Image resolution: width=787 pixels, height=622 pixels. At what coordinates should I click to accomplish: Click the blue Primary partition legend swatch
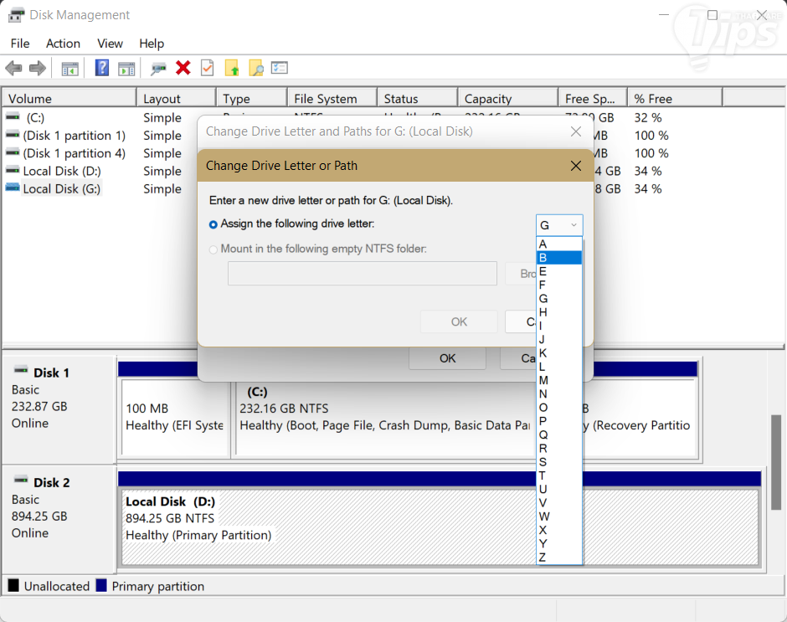101,585
